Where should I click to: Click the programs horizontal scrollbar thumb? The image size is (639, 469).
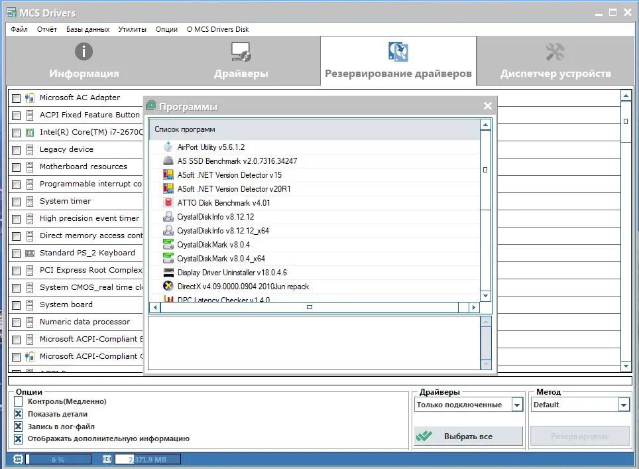(310, 307)
